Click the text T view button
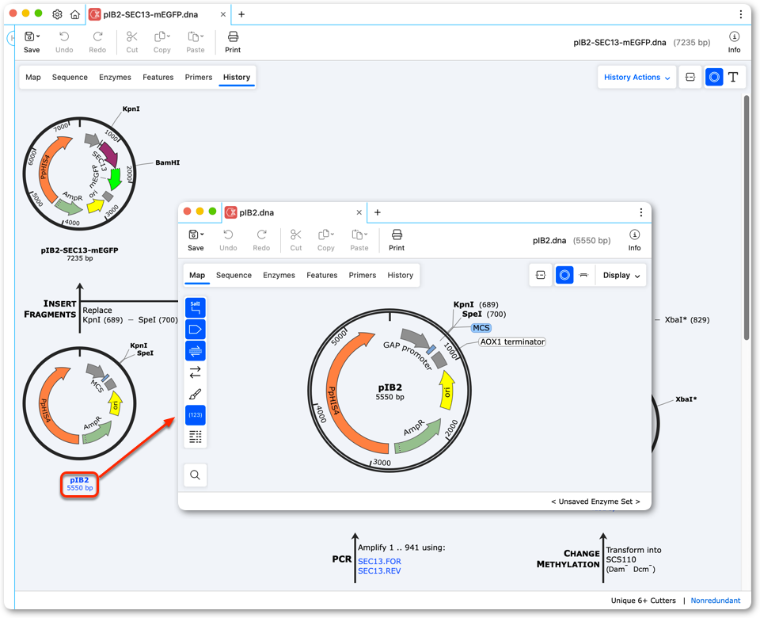 pyautogui.click(x=733, y=77)
